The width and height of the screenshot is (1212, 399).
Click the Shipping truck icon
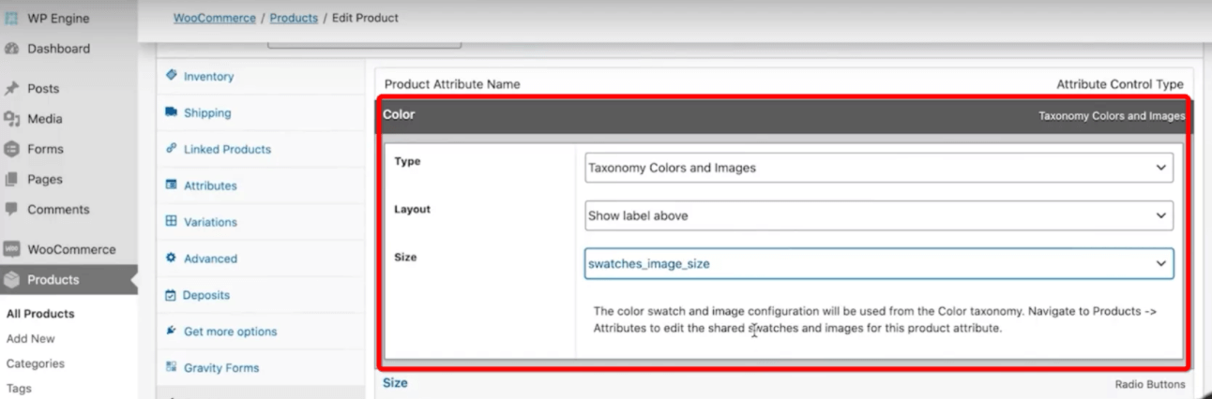(171, 112)
